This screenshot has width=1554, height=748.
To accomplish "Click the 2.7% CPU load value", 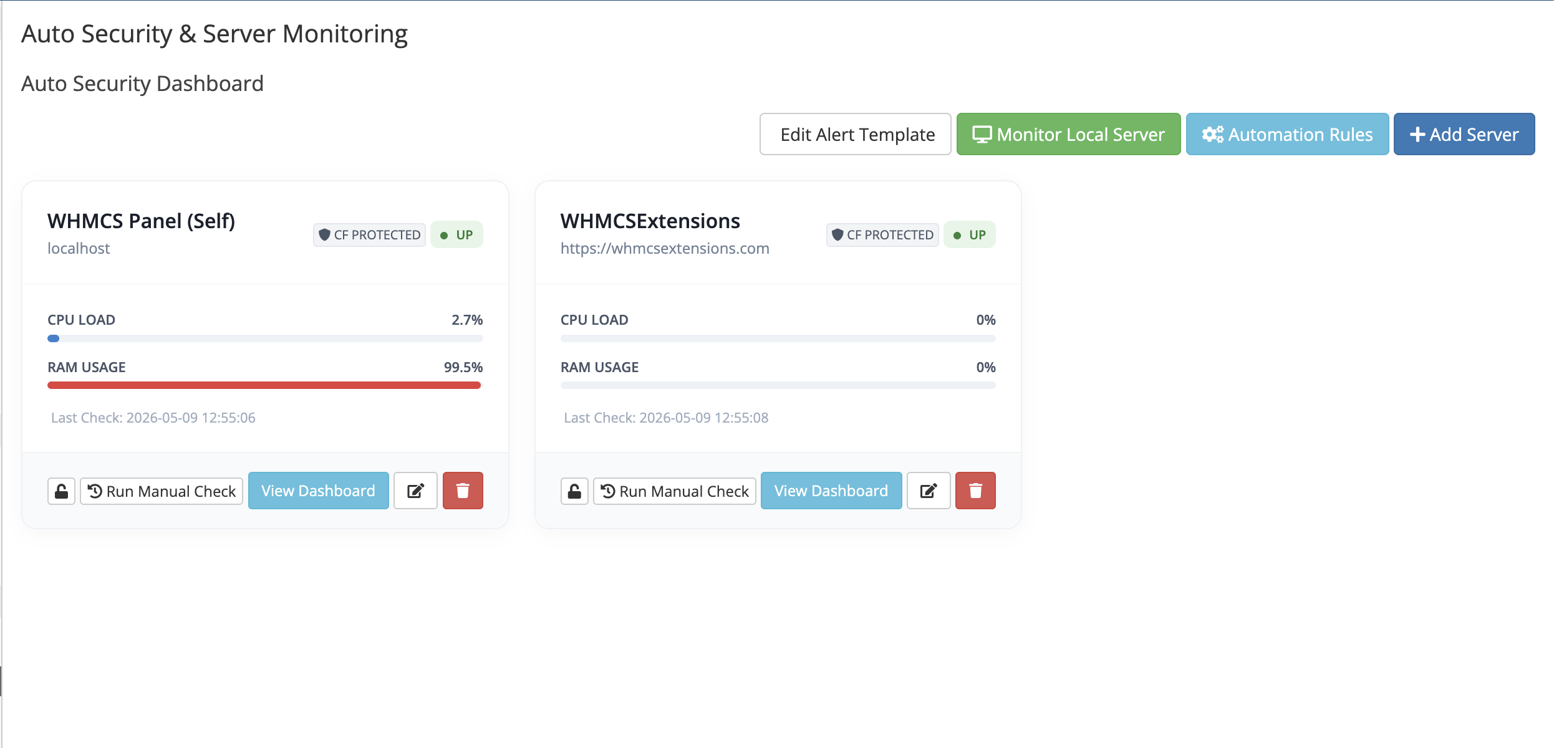I will click(x=467, y=320).
